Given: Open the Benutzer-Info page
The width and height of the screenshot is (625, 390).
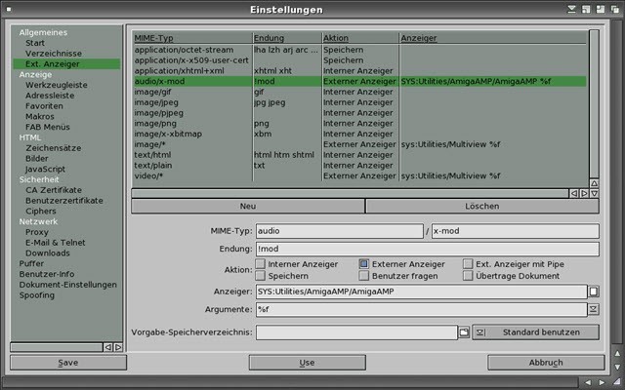Looking at the screenshot, I should 47,274.
